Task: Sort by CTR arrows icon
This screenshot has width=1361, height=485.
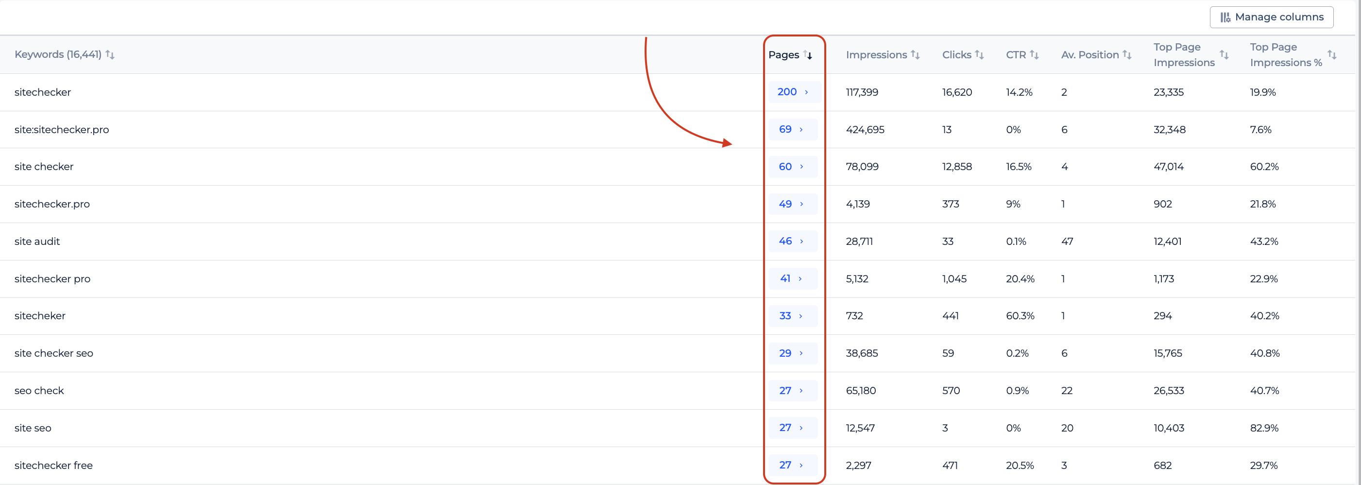Action: point(1034,54)
